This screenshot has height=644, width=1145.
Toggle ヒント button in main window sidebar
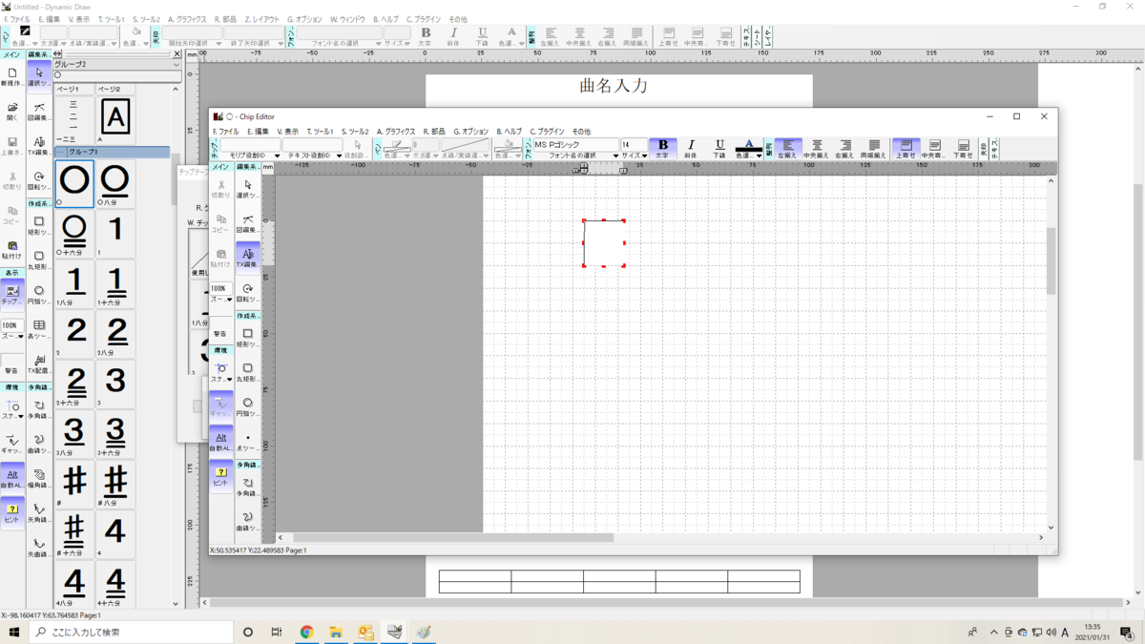click(11, 511)
